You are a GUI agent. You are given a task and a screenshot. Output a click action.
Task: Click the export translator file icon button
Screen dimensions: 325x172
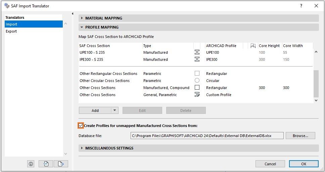tap(61, 164)
